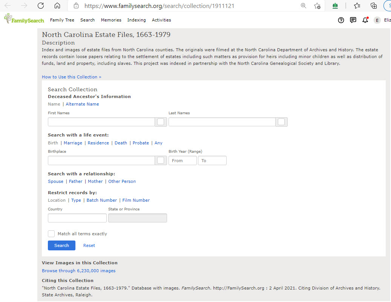Click the profile avatar labeled E
This screenshot has width=391, height=302.
(377, 20)
